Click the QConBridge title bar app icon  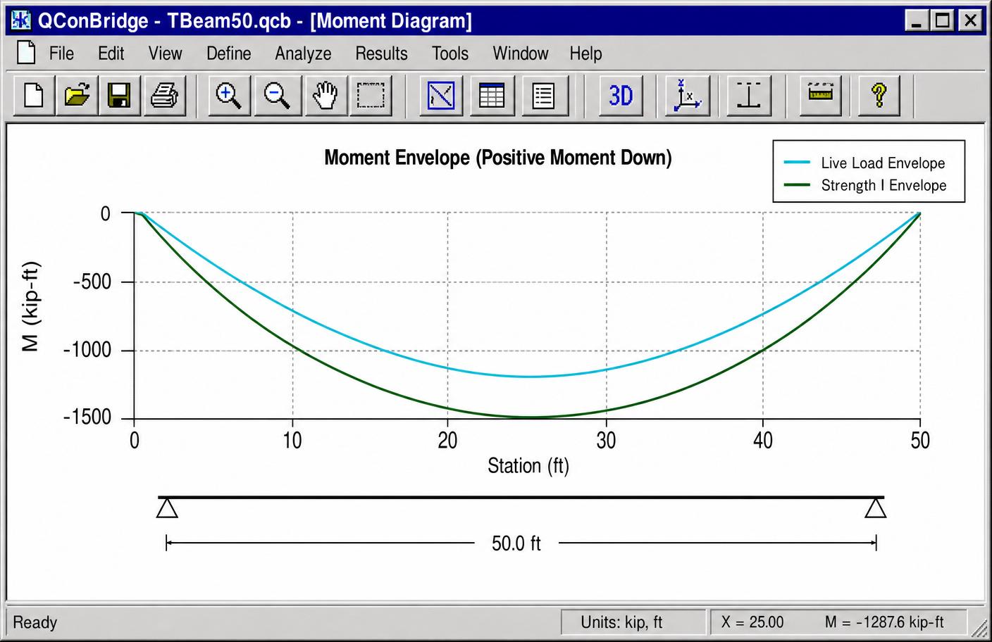point(21,20)
